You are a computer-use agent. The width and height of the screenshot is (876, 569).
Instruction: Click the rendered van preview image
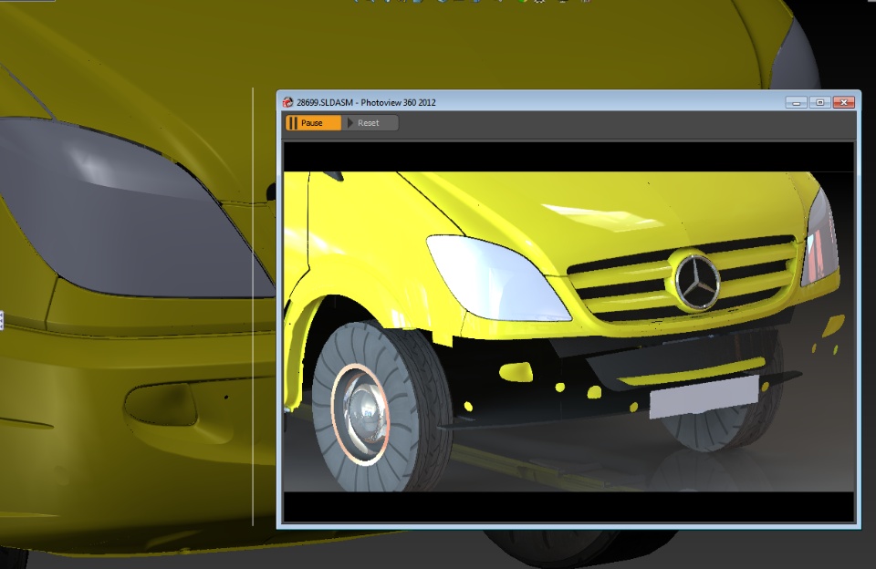pos(568,332)
